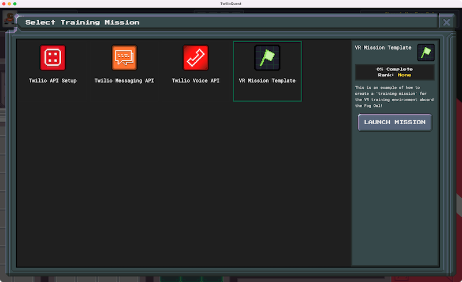Click the '0% Complete' status text
The image size is (462, 282).
[394, 69]
